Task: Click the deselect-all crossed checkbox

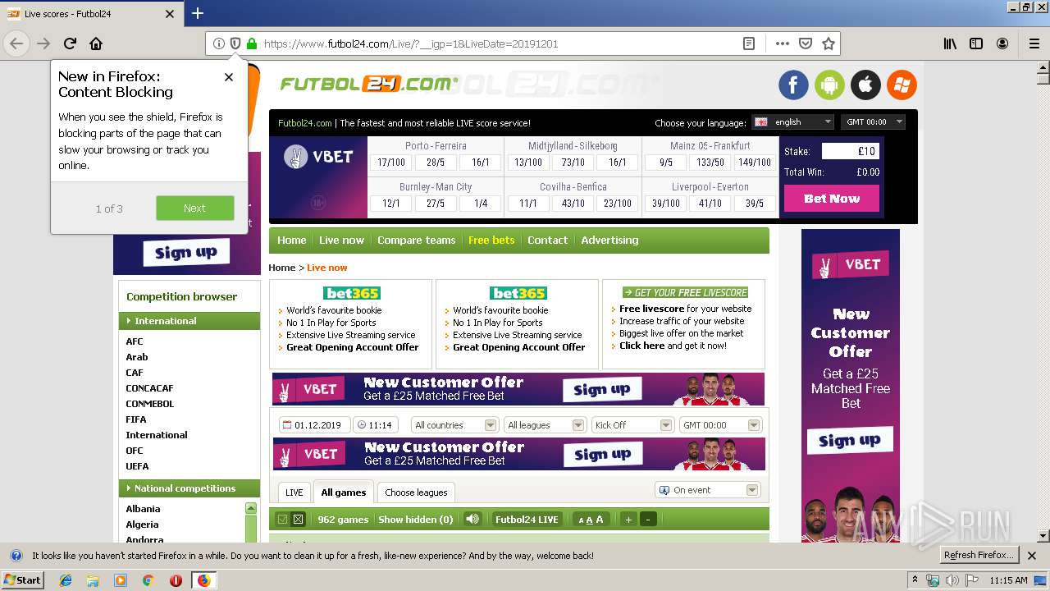Action: coord(299,519)
